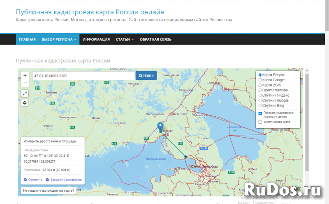Click the measurement endpoint dot near Санкт-Петербург
The image size is (329, 204).
[x=186, y=156]
